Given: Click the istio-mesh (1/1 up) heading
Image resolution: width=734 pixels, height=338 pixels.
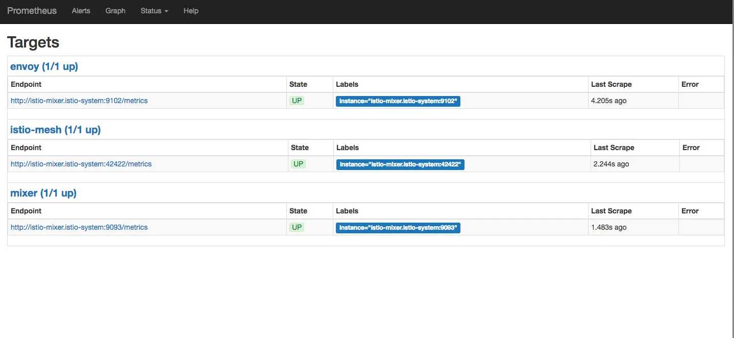Looking at the screenshot, I should pyautogui.click(x=55, y=130).
